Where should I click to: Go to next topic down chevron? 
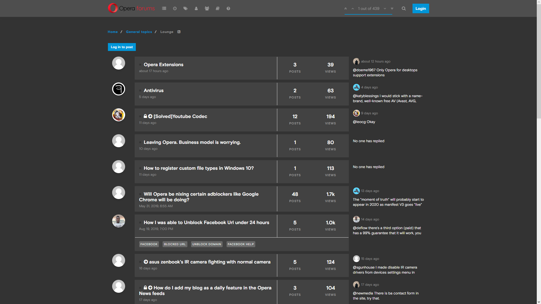[x=385, y=8]
